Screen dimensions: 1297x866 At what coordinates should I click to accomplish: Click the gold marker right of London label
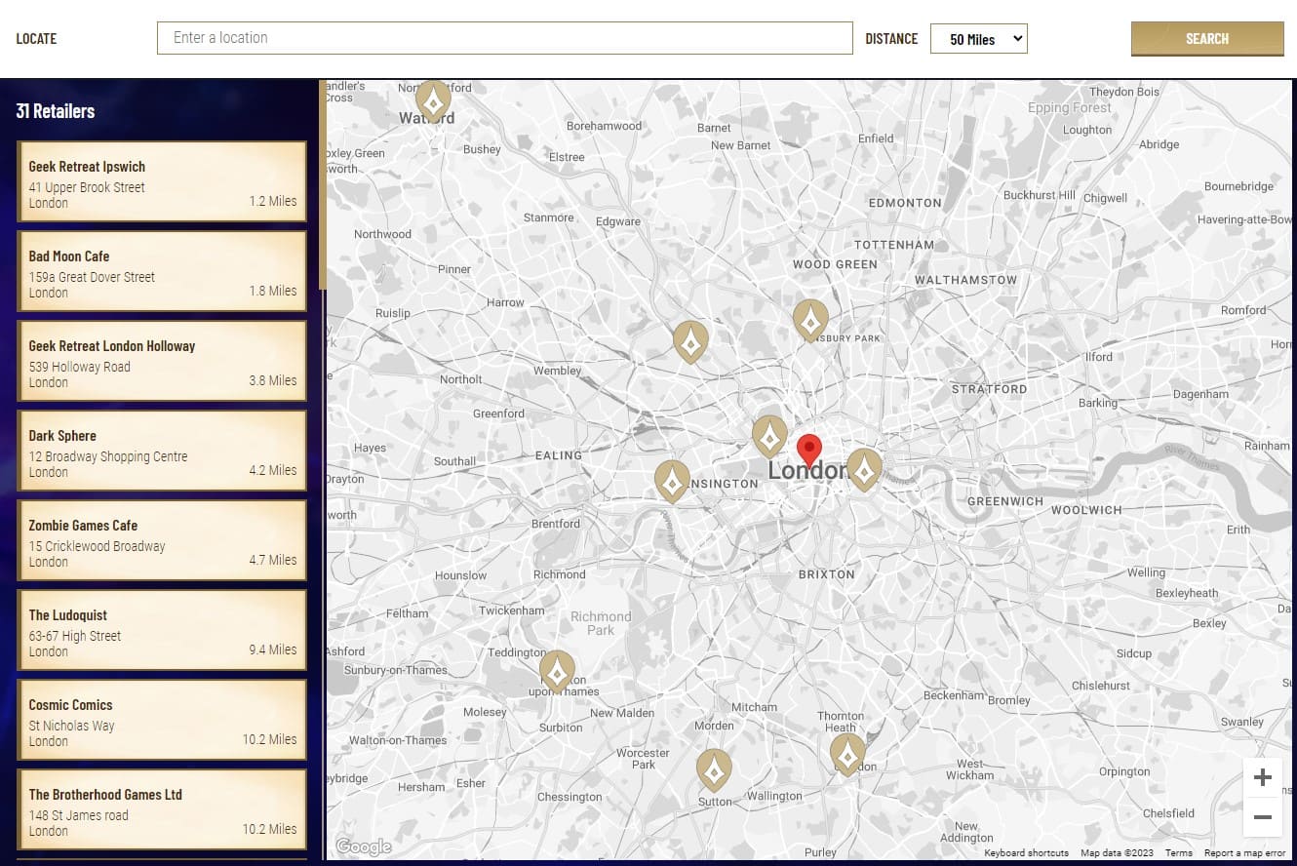864,469
